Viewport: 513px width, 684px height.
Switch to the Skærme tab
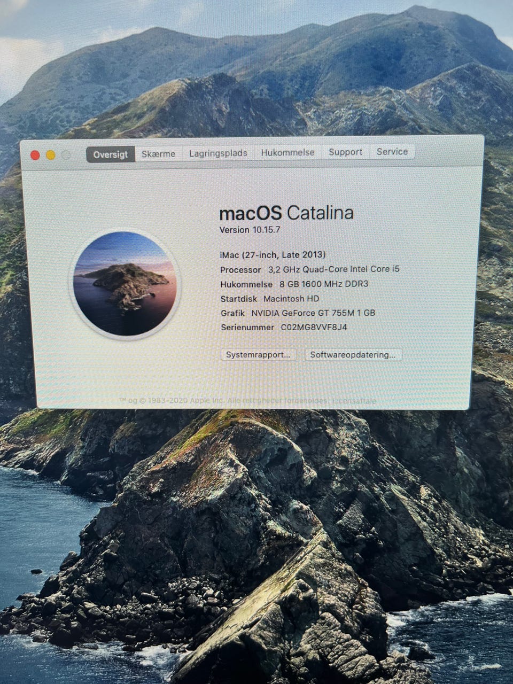point(158,154)
